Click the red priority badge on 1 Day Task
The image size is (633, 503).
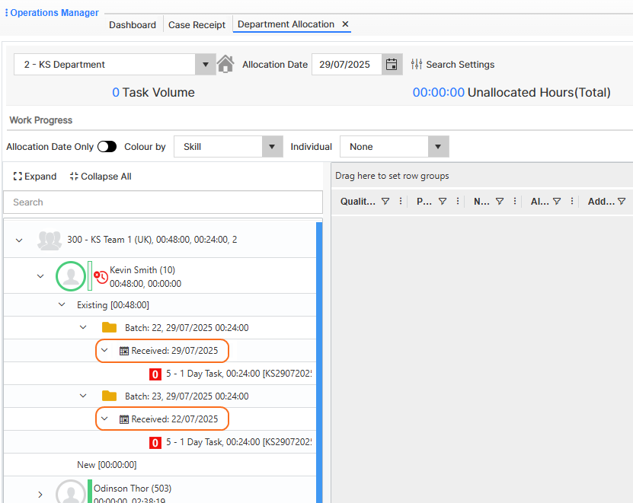point(155,374)
